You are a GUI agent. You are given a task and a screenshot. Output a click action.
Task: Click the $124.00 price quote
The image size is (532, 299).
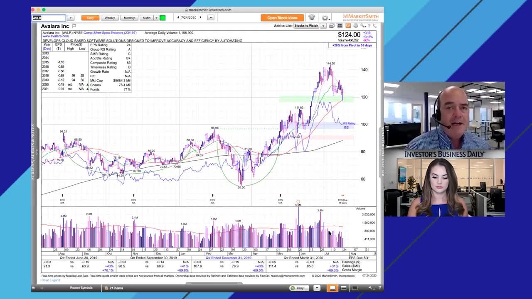349,35
